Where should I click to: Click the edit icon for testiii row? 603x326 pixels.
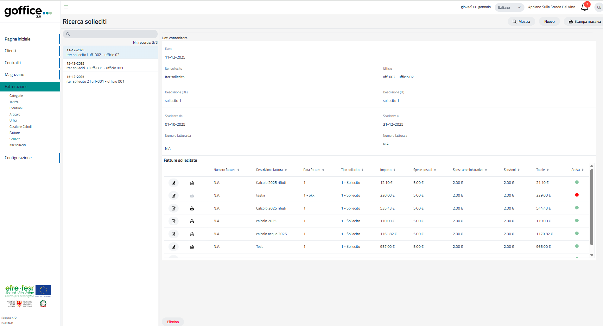tap(173, 196)
